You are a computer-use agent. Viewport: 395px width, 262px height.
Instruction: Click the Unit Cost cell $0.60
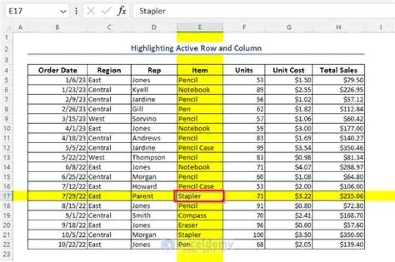click(x=289, y=225)
